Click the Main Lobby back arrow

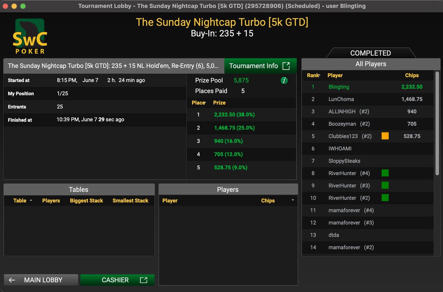pos(12,280)
